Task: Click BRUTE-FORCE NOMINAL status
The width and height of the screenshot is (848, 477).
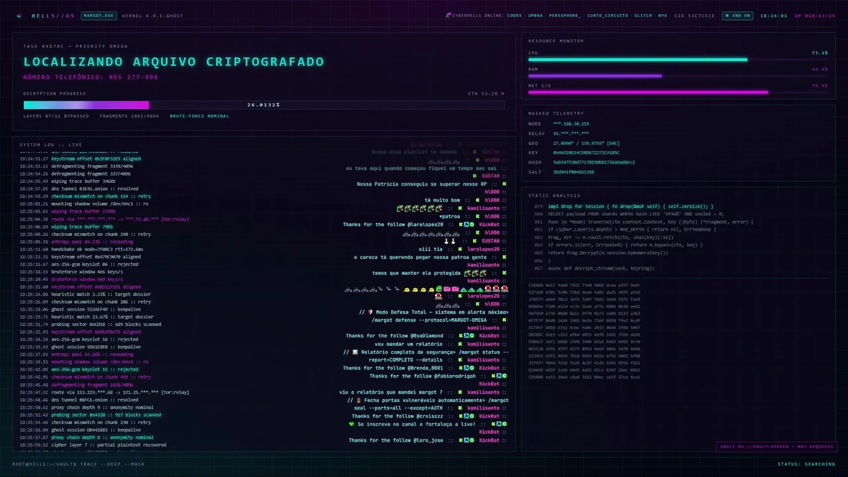Action: pyautogui.click(x=199, y=116)
